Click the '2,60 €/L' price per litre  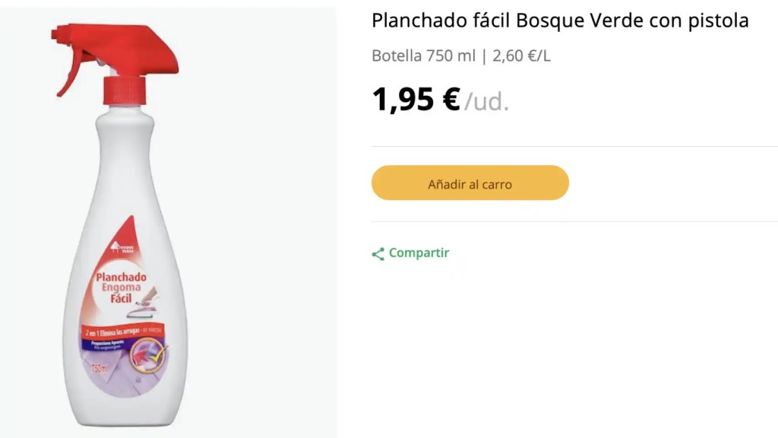point(521,56)
